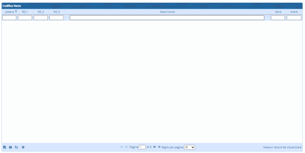Click the export to spreadsheet icon
Image resolution: width=305 pixels, height=153 pixels.
click(x=5, y=147)
